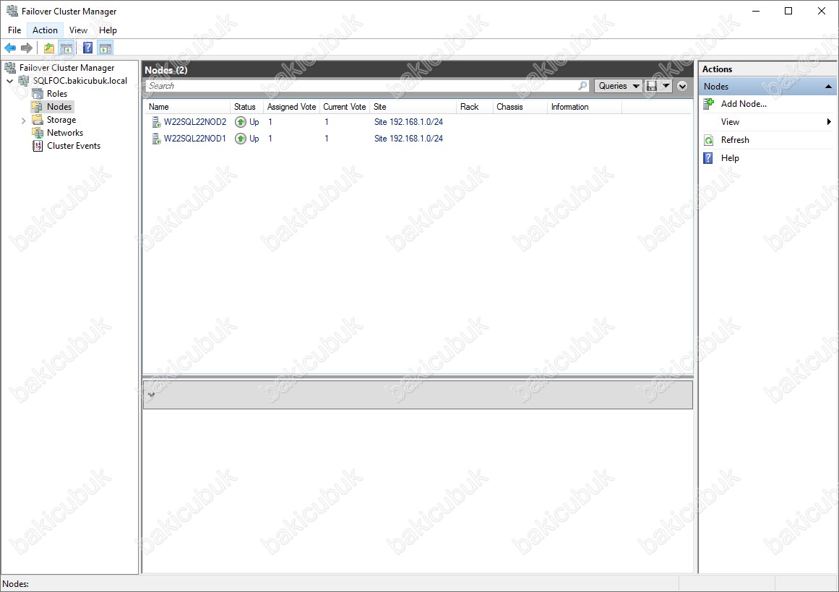The image size is (839, 592).
Task: Sort by the Site column header
Action: 413,107
